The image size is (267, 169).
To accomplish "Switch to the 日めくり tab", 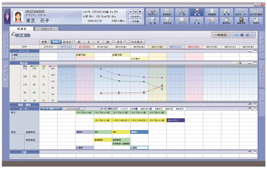I will [x=47, y=29].
